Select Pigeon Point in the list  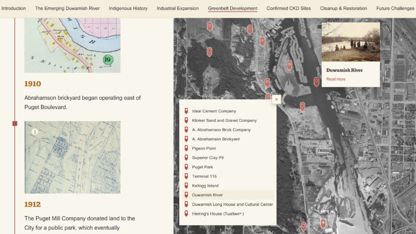(204, 149)
